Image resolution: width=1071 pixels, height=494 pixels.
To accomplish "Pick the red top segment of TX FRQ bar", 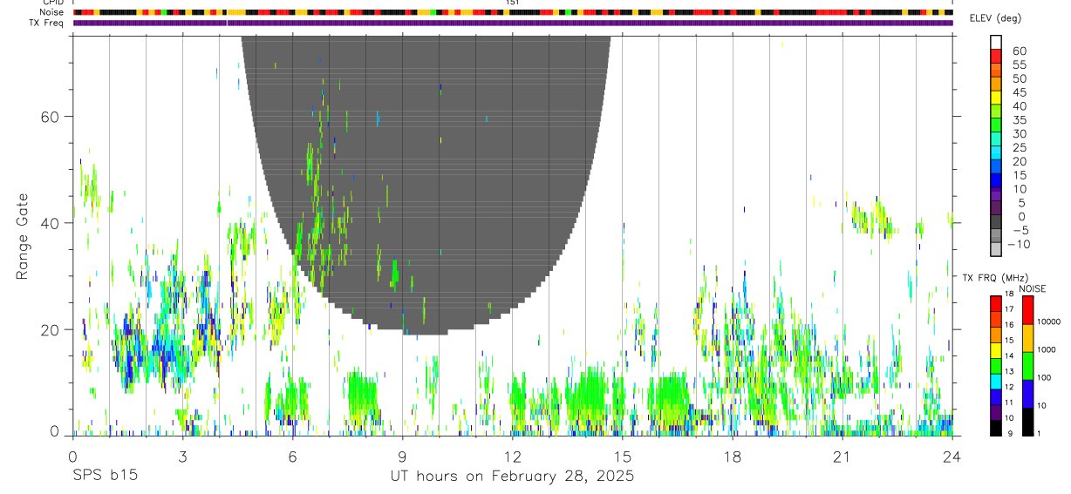I will [x=996, y=303].
